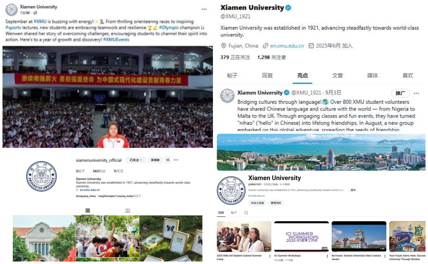Screen dimensions: 428x264
Task: Open options for ICI Summer Workshops video
Action: click(327, 256)
